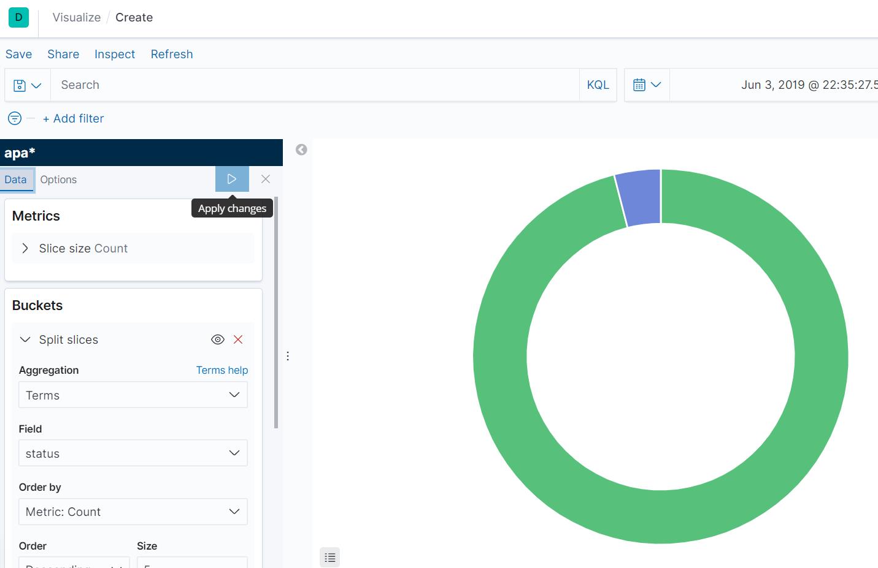The width and height of the screenshot is (878, 568).
Task: Click the apa* index pattern header
Action: [141, 153]
